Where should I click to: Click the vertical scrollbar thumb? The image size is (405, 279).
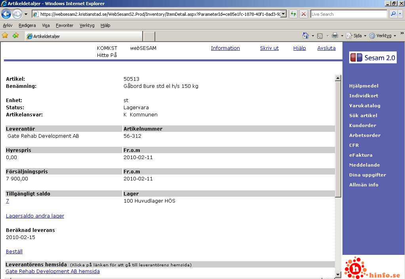coord(338,139)
